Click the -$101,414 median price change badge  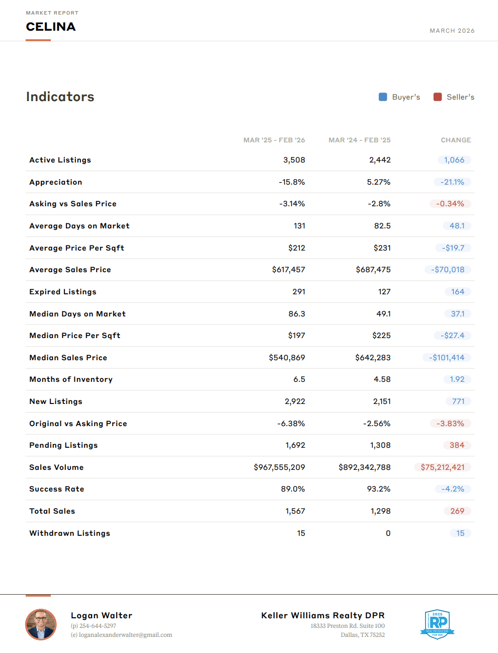pos(446,358)
